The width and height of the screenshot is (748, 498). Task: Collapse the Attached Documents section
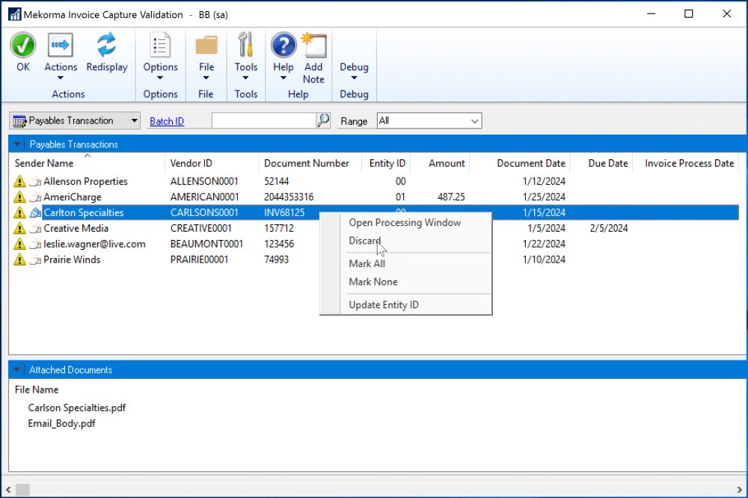[x=17, y=369]
